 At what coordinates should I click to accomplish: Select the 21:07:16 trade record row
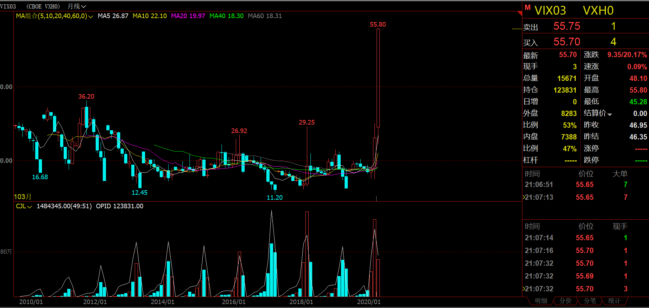[576, 251]
